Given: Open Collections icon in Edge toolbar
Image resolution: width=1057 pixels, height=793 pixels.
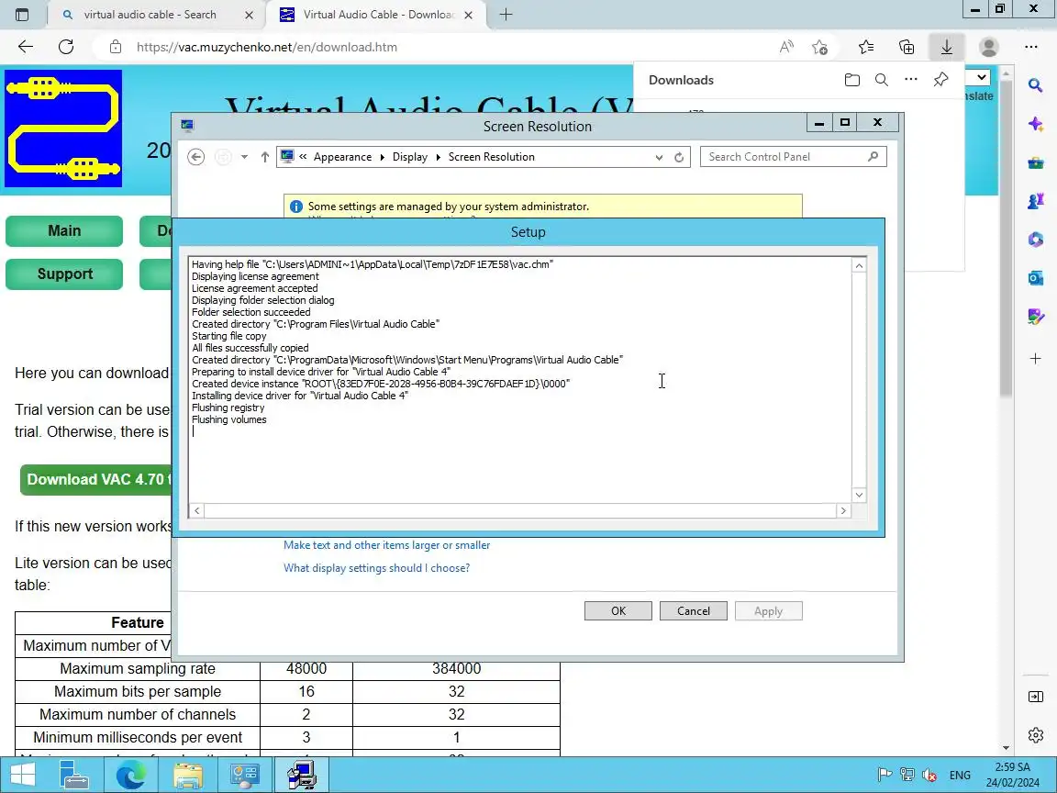Looking at the screenshot, I should point(907,47).
